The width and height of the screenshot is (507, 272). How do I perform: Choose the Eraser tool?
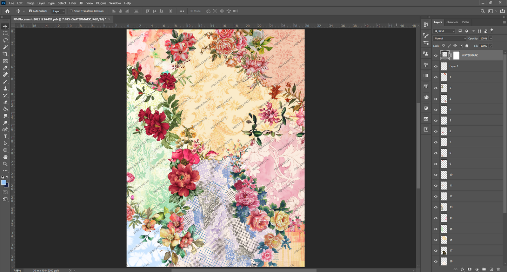(x=5, y=102)
